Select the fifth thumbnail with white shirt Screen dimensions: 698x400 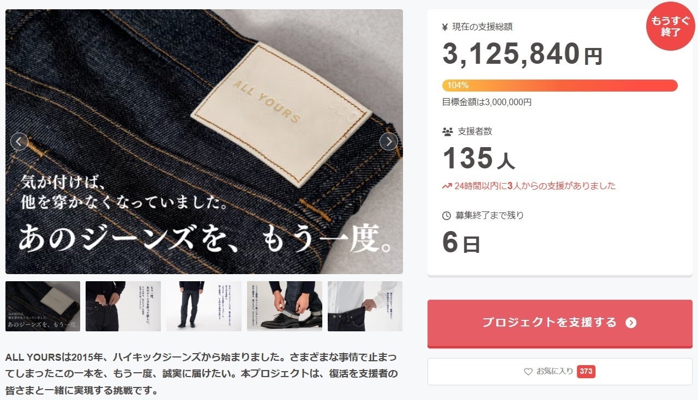365,306
